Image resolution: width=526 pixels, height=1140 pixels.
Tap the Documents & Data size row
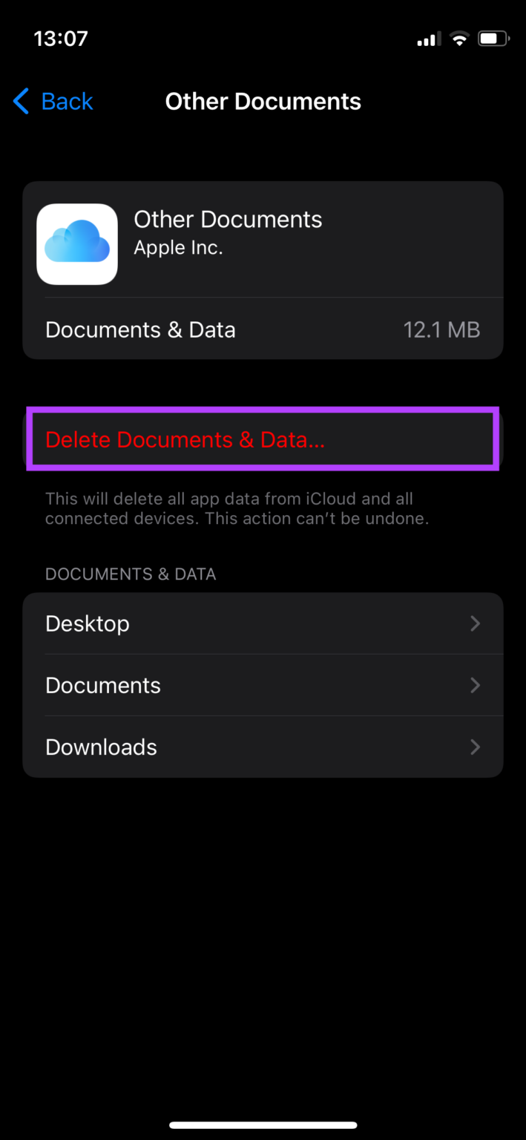pos(263,329)
